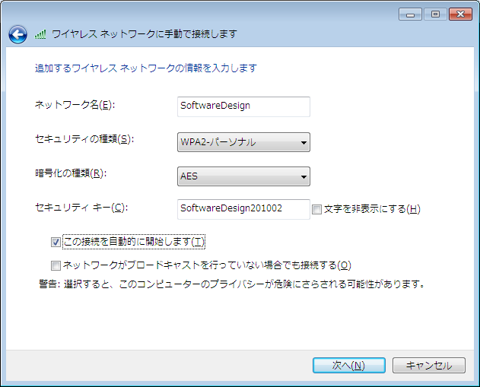480x387 pixels.
Task: Toggle 文字を非表示にする checkbox
Action: point(316,210)
